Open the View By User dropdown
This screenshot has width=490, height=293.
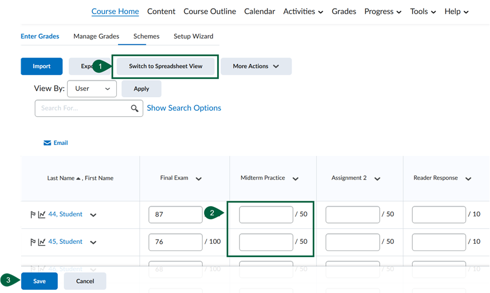pos(92,89)
